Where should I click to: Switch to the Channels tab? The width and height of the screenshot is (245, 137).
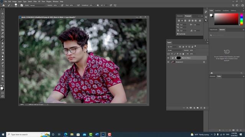pyautogui.click(x=212, y=76)
